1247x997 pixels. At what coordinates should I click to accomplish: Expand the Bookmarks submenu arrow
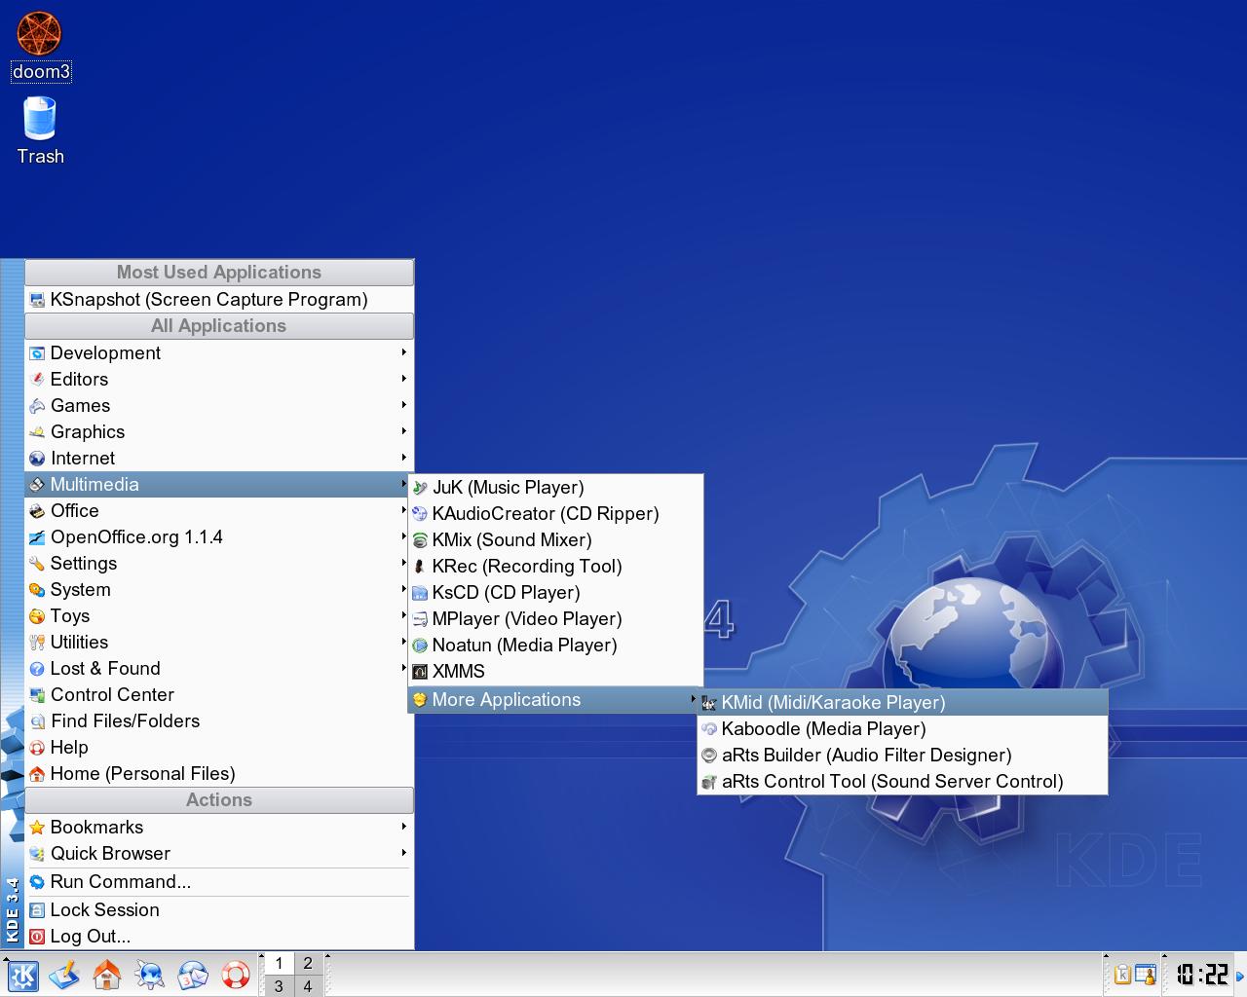403,827
